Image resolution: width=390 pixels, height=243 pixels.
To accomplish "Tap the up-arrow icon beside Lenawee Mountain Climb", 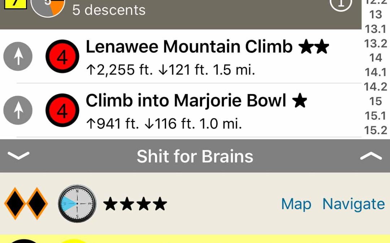I will click(x=18, y=56).
